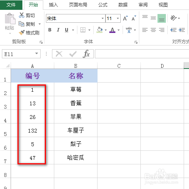
Task: Switch to the 视图 View tab
Action: click(163, 5)
